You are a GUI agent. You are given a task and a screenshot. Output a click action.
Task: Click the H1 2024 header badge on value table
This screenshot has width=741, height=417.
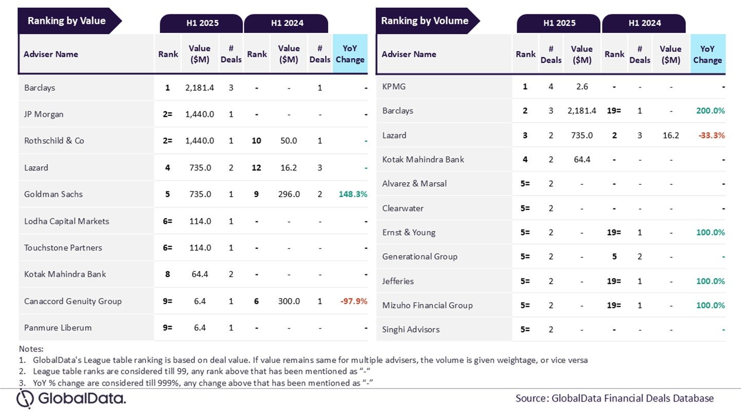[287, 23]
